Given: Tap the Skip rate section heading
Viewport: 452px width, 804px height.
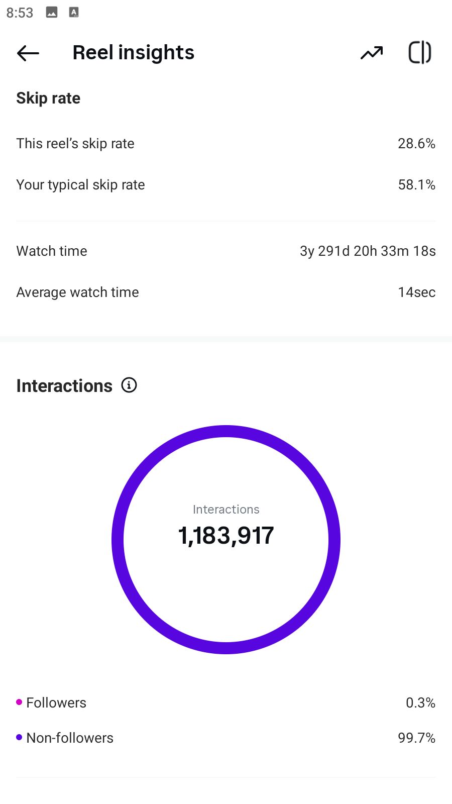Looking at the screenshot, I should pyautogui.click(x=48, y=98).
